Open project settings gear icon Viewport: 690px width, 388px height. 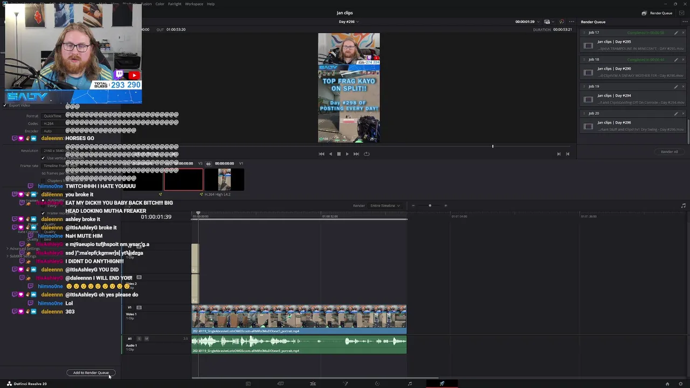(x=680, y=384)
